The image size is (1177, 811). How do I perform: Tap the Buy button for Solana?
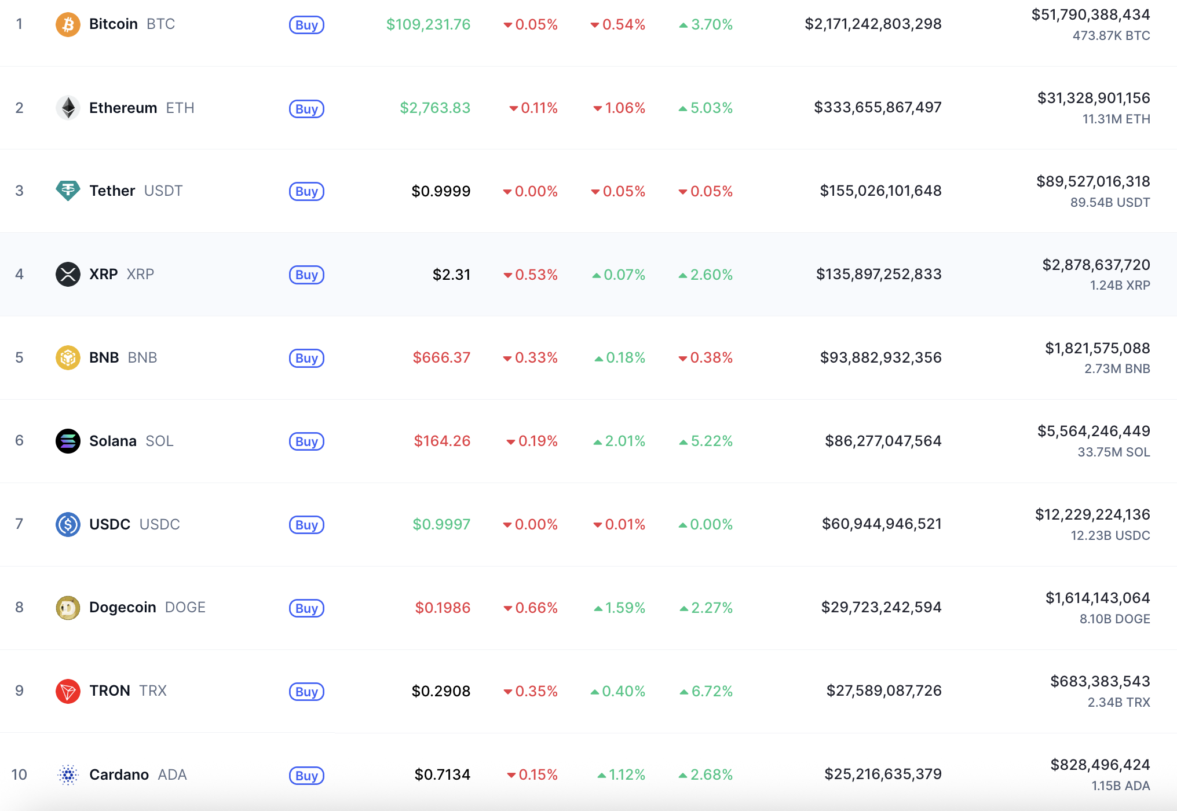pyautogui.click(x=306, y=441)
